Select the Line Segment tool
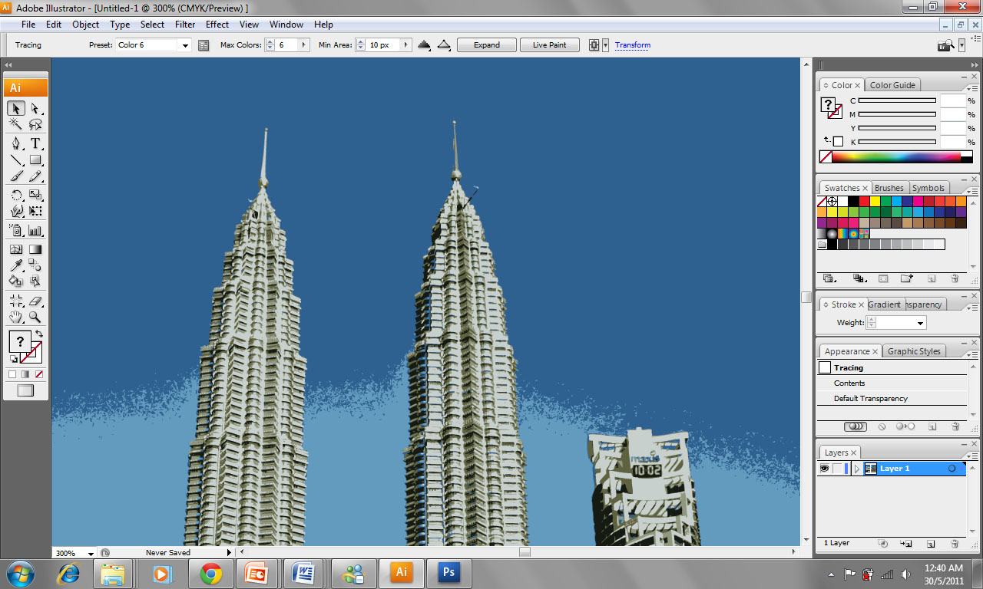Image resolution: width=983 pixels, height=589 pixels. point(15,160)
